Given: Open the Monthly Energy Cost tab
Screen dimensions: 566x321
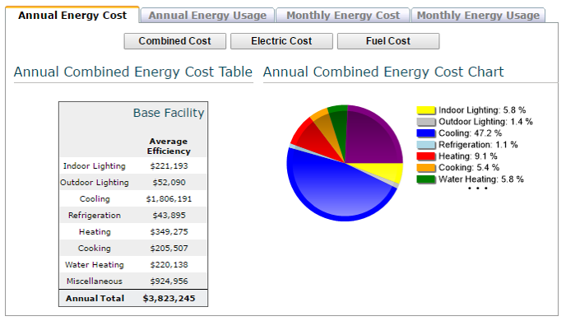Looking at the screenshot, I should click(343, 16).
